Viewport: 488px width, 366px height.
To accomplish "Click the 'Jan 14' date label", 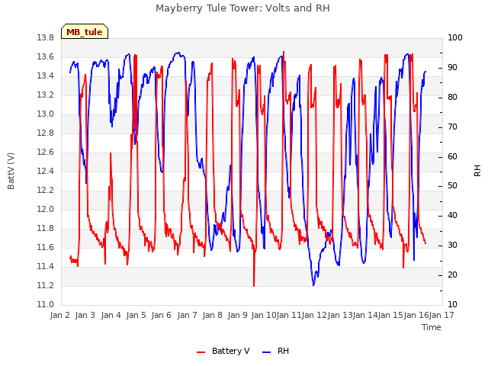I will tap(365, 316).
